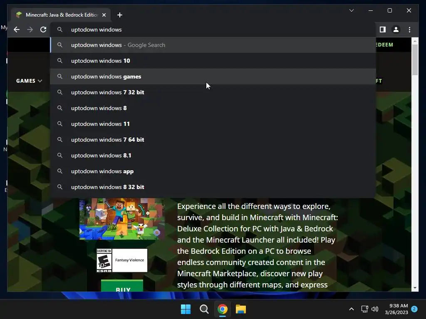Choose suggestion 'uptodown windows 10'
The width and height of the screenshot is (426, 319).
(213, 61)
